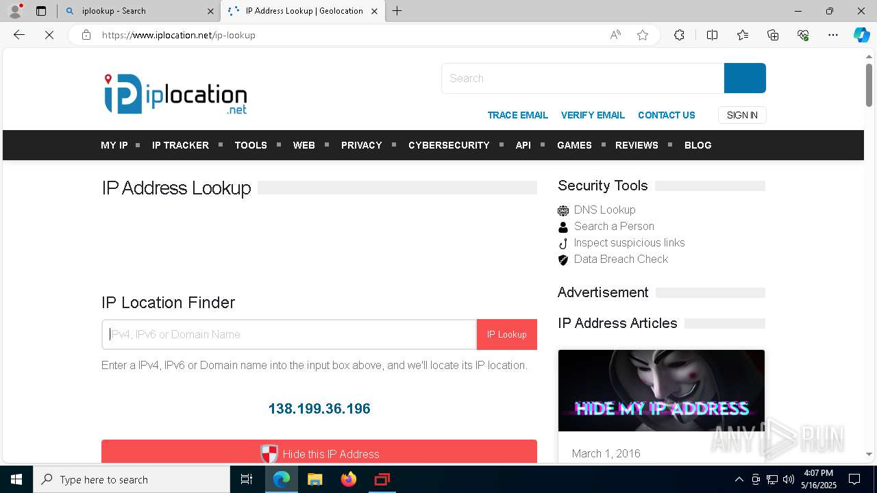This screenshot has height=493, width=877.
Task: Go back to previous page
Action: (19, 35)
